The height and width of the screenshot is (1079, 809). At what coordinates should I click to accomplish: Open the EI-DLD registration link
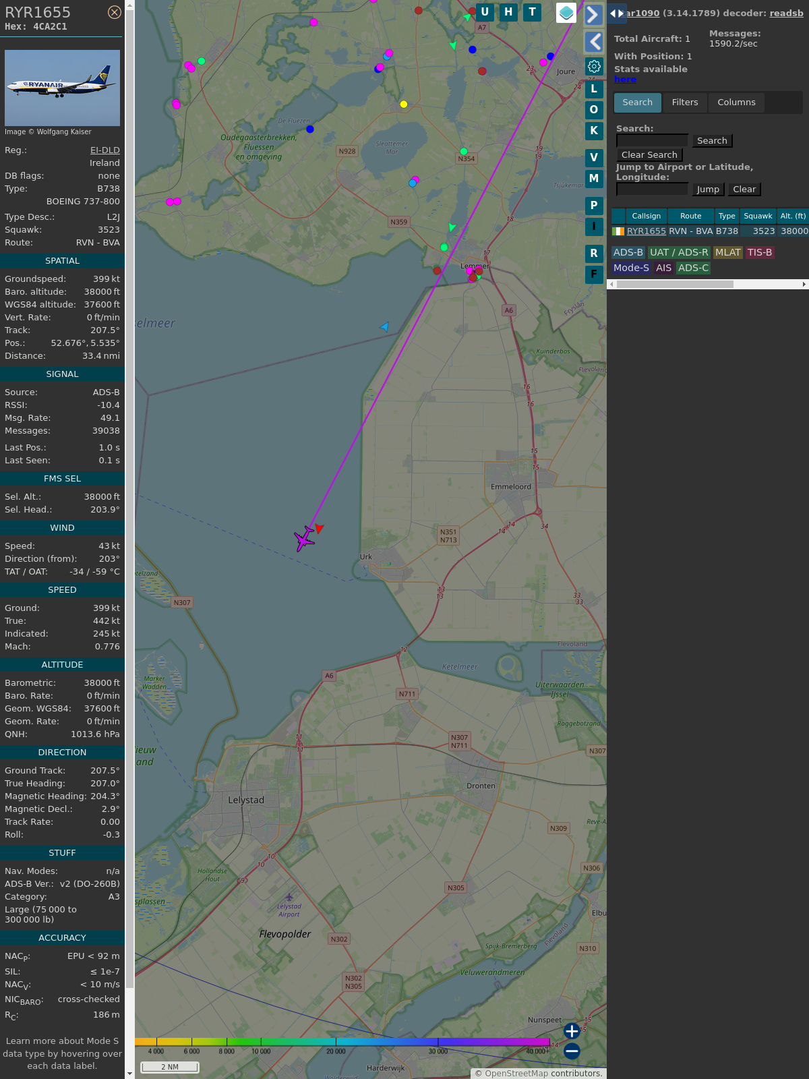point(105,150)
